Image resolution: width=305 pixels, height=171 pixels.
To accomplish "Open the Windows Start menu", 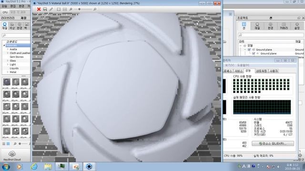I will tap(6, 167).
